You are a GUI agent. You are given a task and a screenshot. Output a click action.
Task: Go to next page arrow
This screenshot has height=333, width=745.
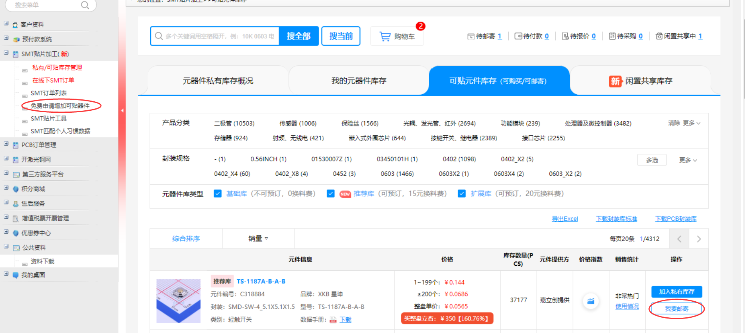[x=699, y=239]
